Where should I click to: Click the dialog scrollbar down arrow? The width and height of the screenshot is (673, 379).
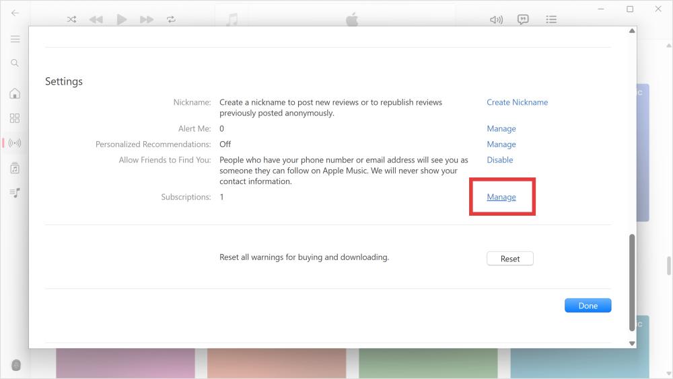point(632,343)
